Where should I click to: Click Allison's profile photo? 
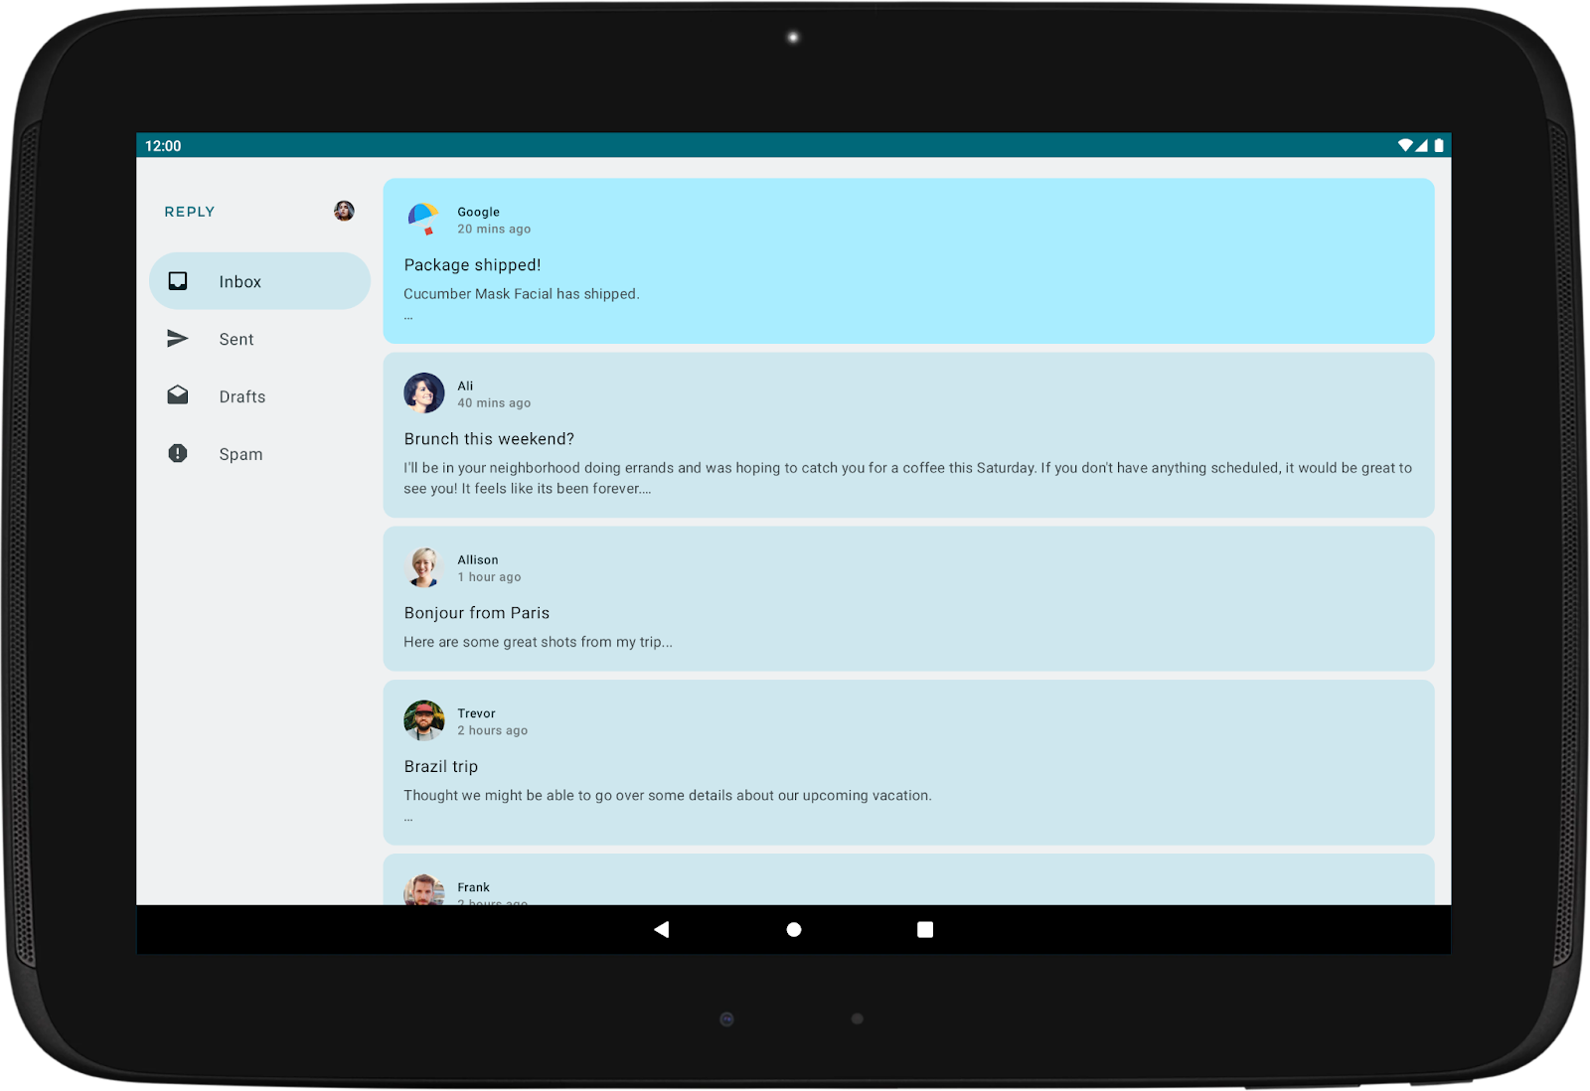point(424,566)
